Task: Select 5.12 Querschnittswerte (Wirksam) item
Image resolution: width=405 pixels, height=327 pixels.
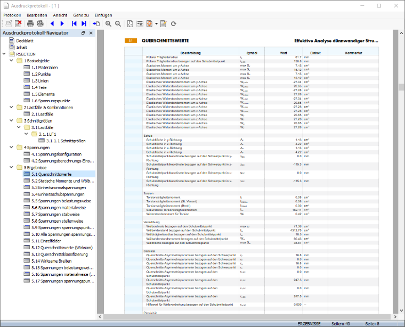Action: pos(62,248)
